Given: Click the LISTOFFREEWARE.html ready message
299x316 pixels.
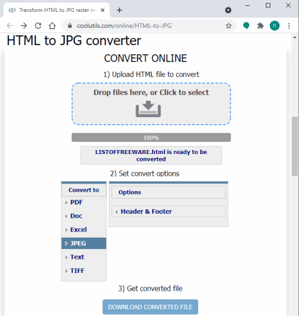Looking at the screenshot, I should [151, 155].
